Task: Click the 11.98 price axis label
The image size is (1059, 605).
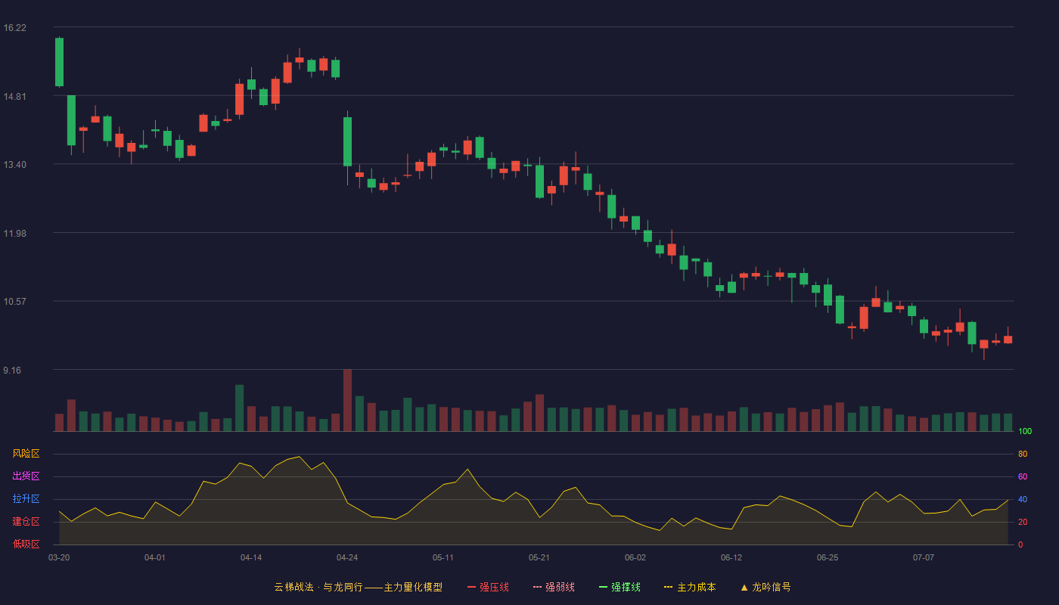Action: coord(15,233)
